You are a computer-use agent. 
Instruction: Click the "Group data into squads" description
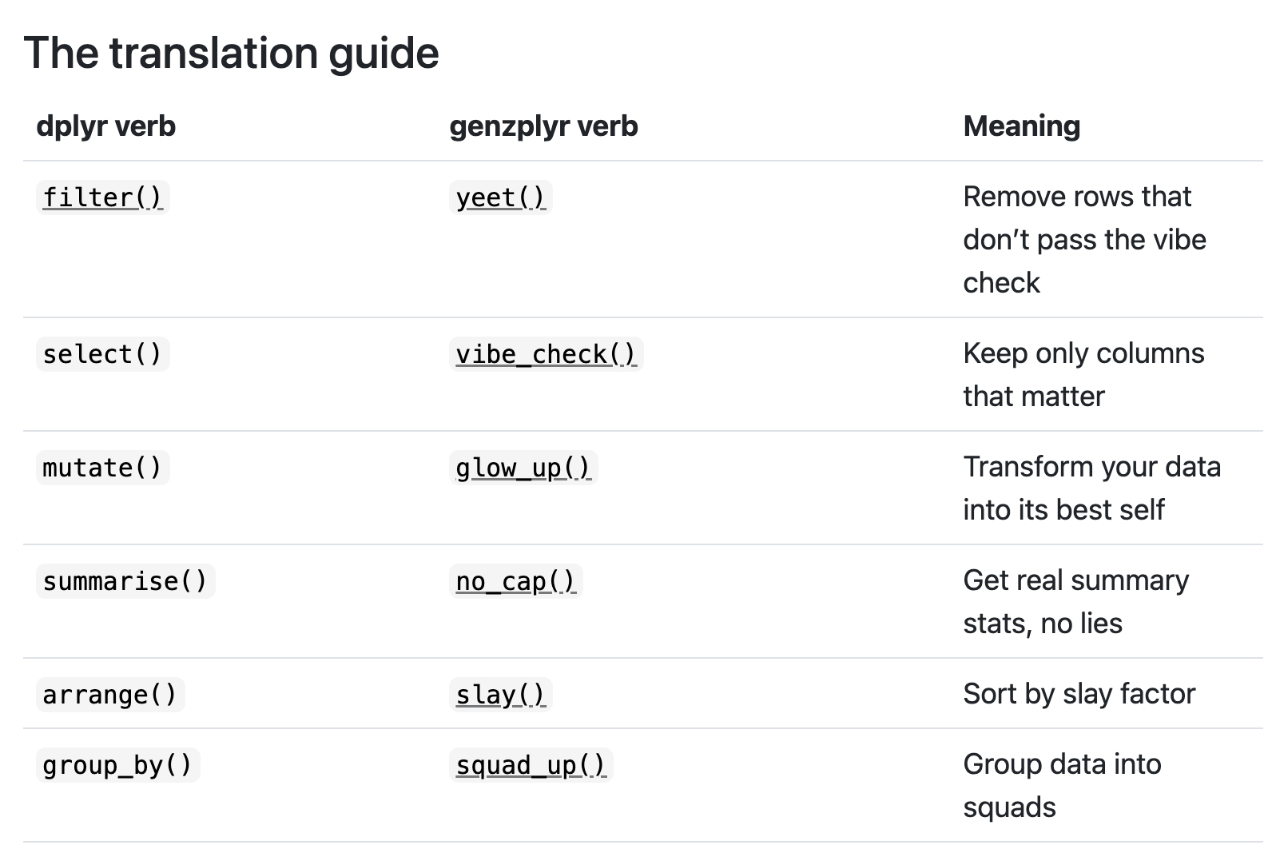[x=1061, y=785]
